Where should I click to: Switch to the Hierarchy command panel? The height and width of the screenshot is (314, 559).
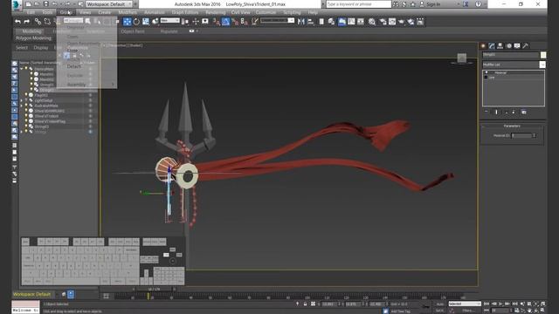click(x=500, y=46)
